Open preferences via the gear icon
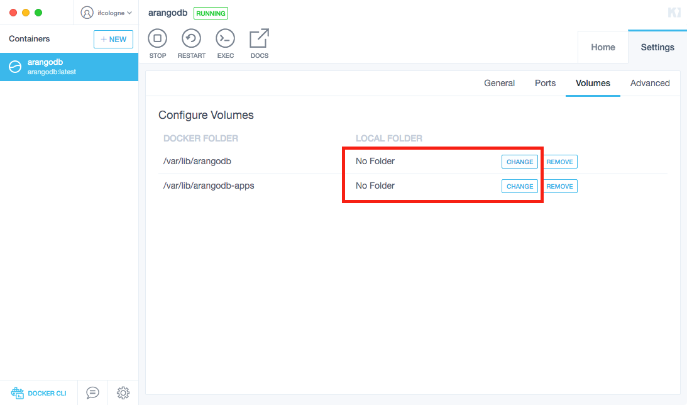This screenshot has width=687, height=405. [123, 392]
